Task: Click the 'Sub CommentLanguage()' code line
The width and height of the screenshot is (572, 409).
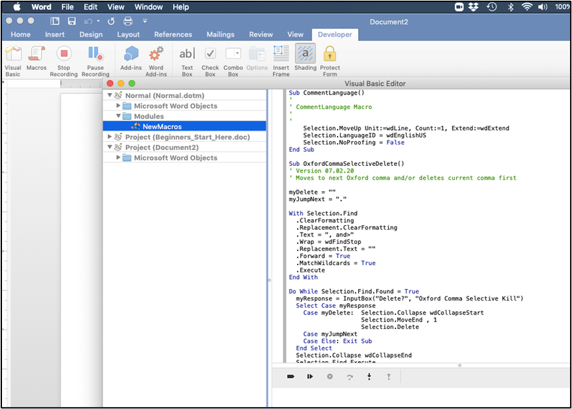Action: pyautogui.click(x=326, y=93)
